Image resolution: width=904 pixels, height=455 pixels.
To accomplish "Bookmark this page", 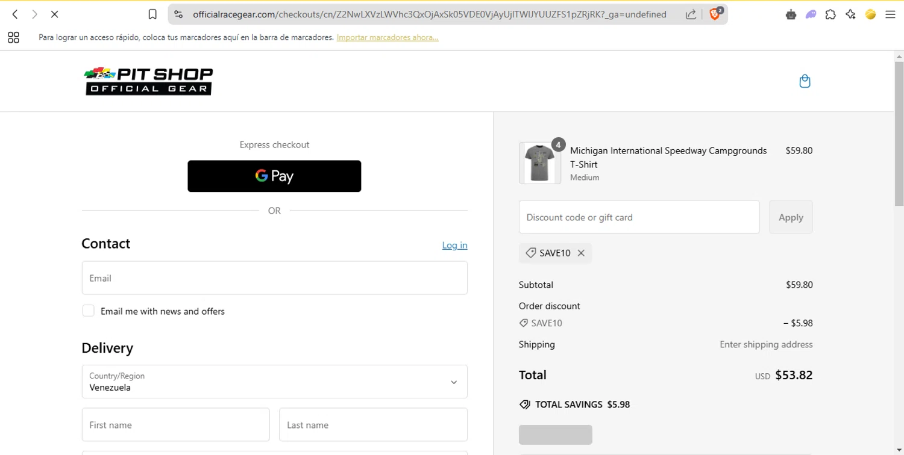I will (x=152, y=14).
